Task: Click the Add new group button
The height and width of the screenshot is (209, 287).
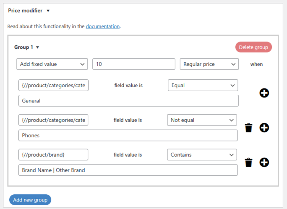Action: [30, 200]
